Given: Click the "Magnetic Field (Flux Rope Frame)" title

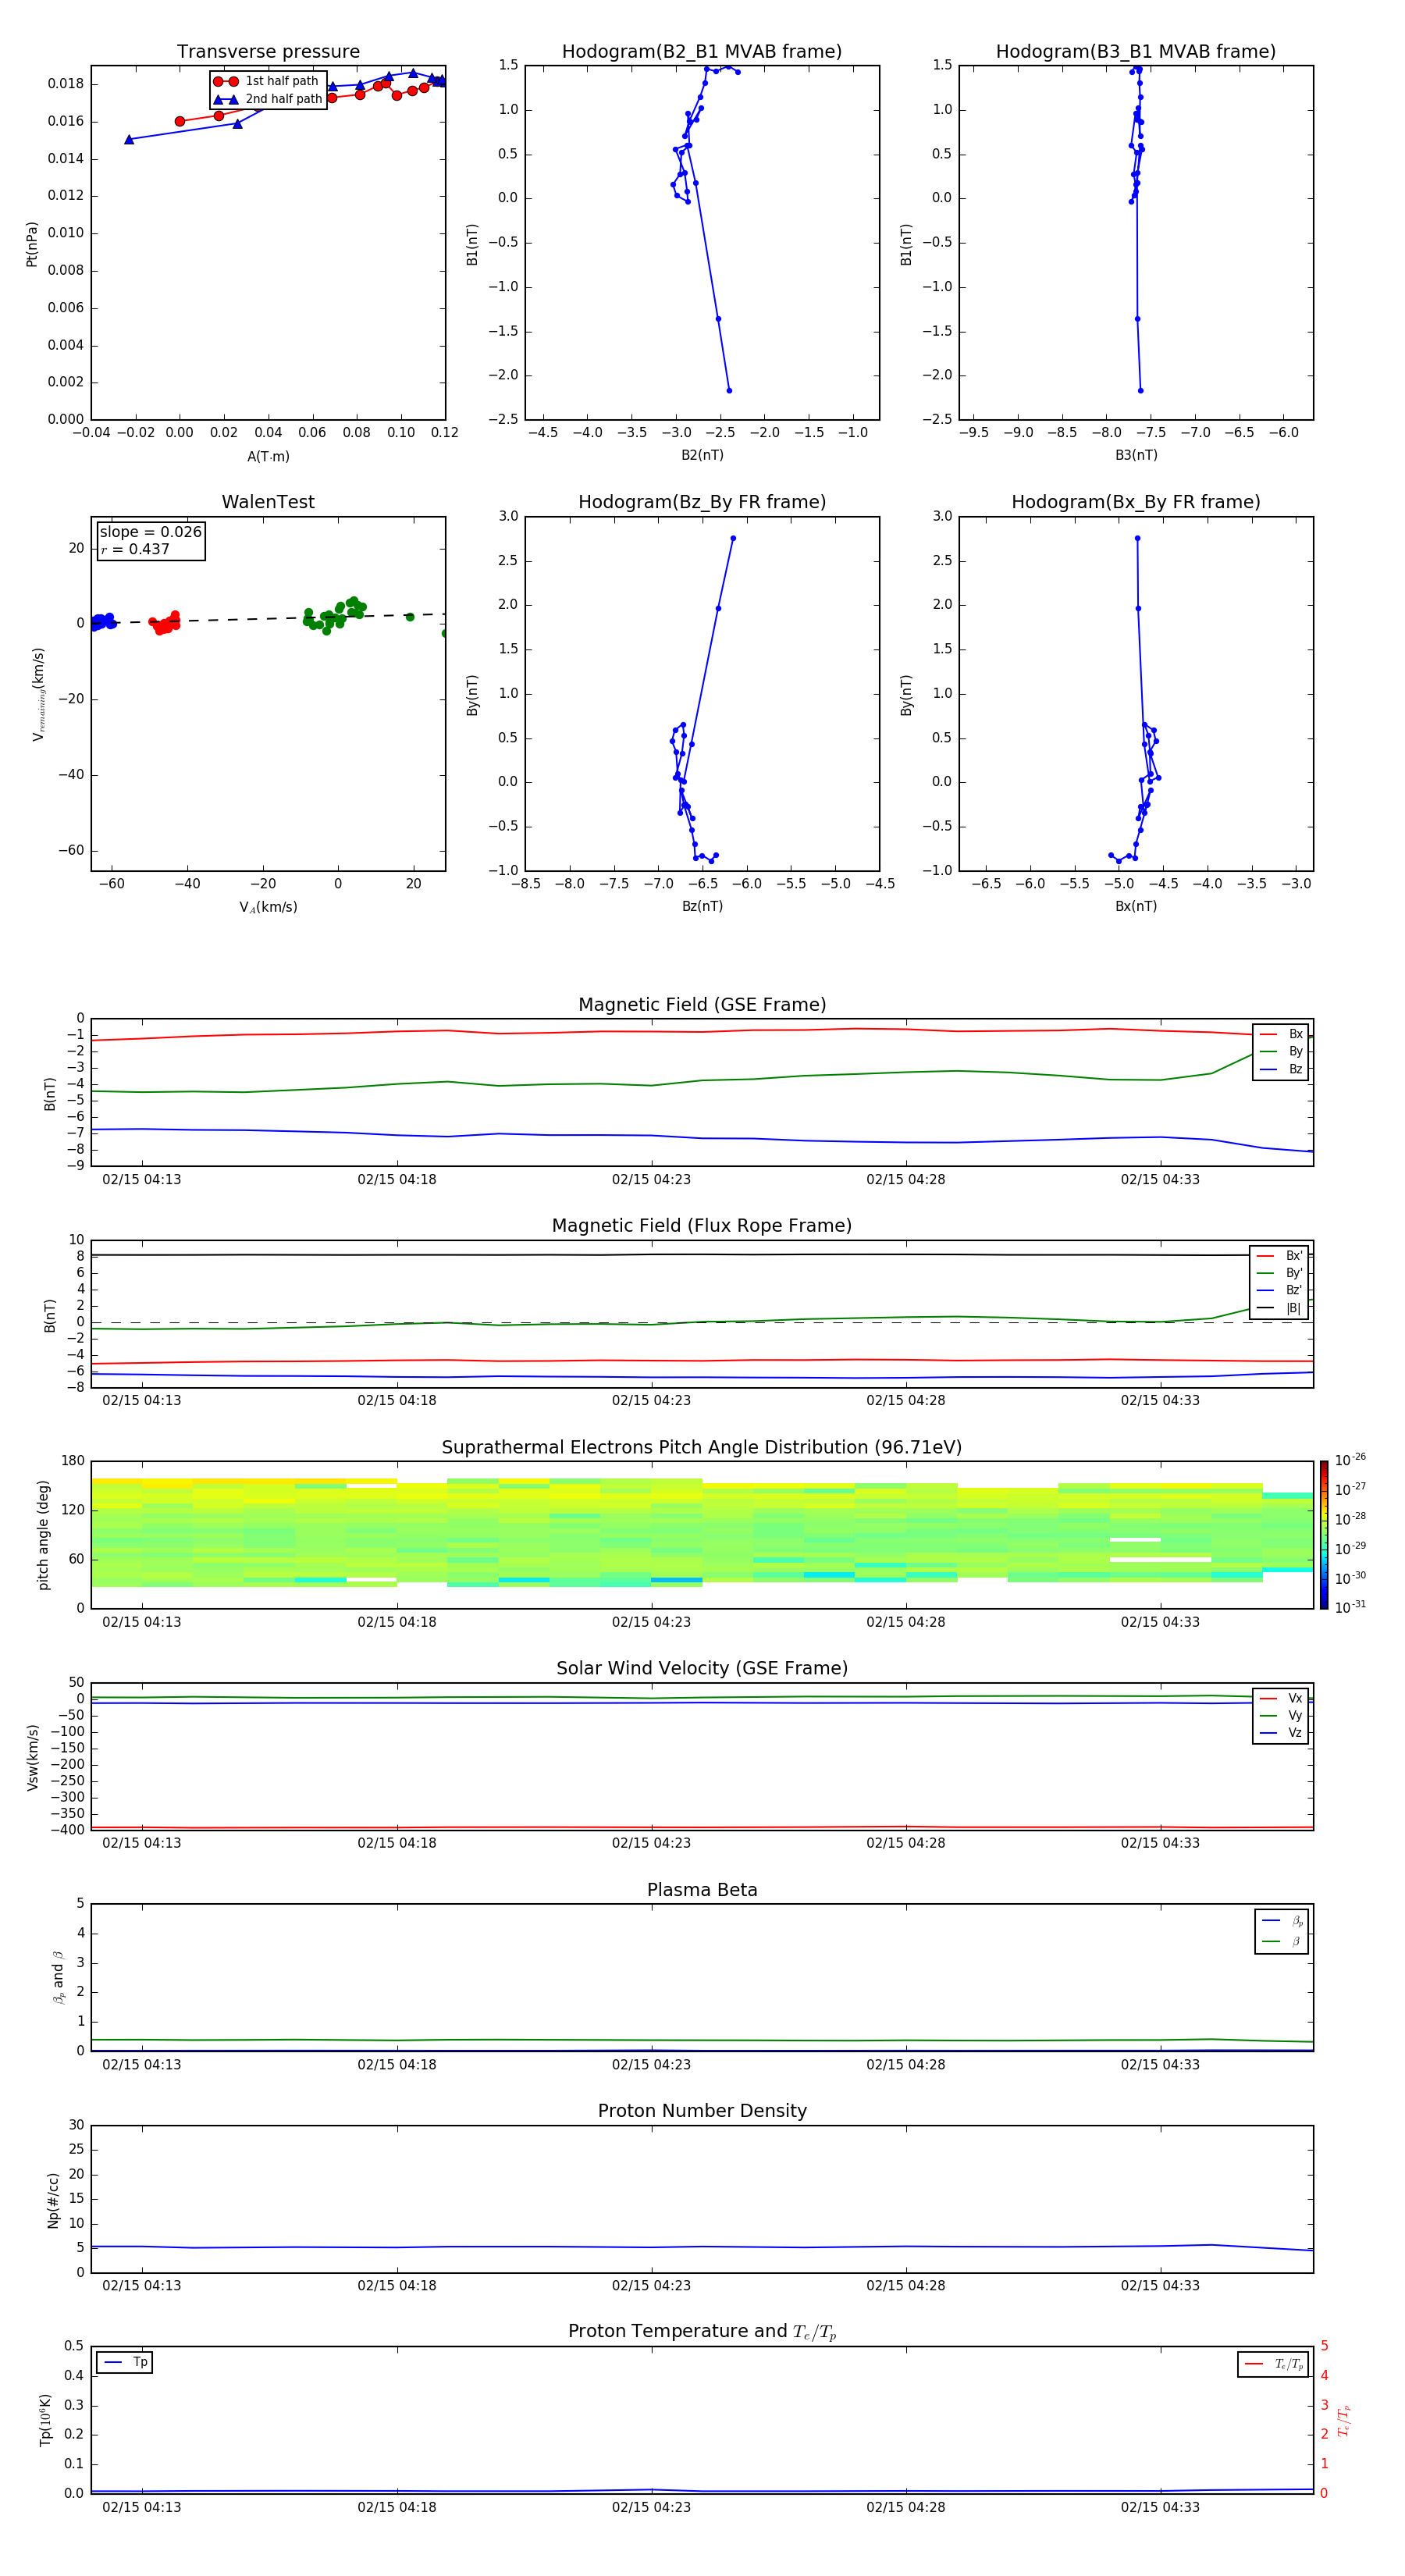Looking at the screenshot, I should 702,1226.
